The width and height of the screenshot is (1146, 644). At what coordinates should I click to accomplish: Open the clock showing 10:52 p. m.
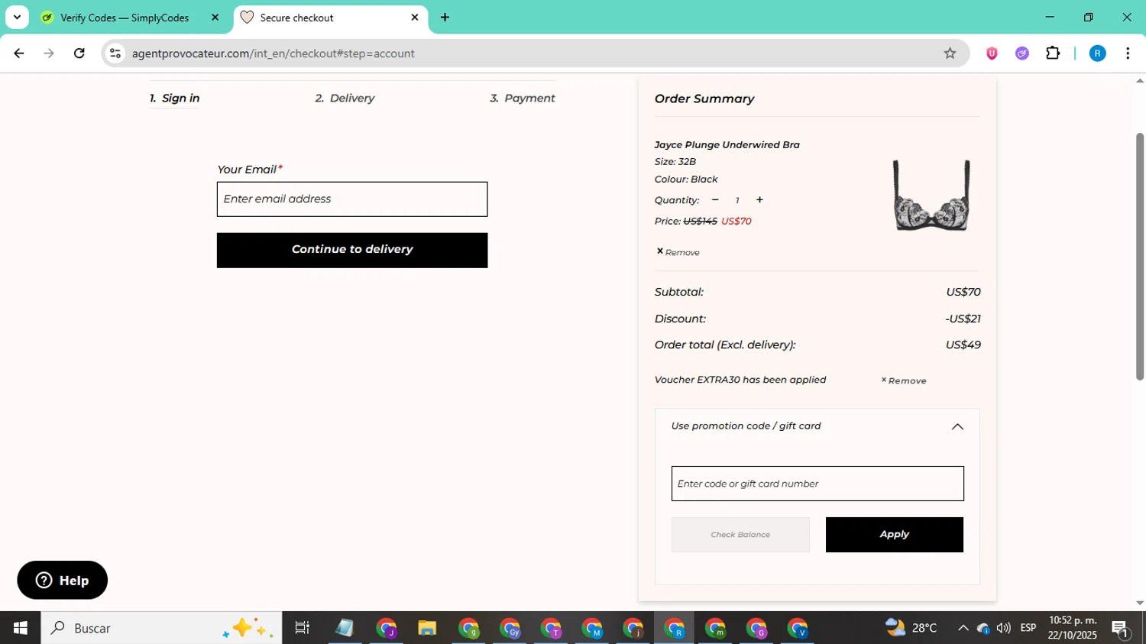click(x=1073, y=628)
